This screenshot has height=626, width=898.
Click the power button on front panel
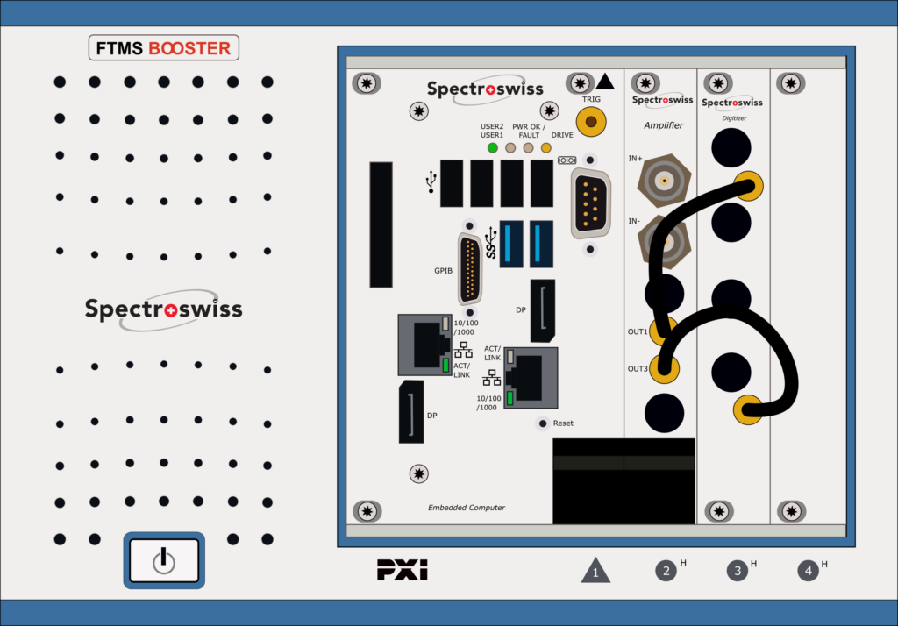coord(164,560)
